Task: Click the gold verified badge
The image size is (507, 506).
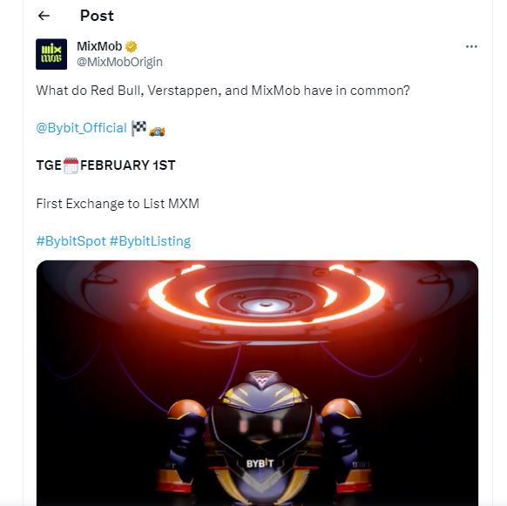Action: (131, 46)
